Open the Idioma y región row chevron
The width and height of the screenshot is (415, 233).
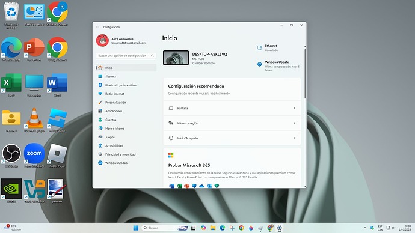(294, 123)
